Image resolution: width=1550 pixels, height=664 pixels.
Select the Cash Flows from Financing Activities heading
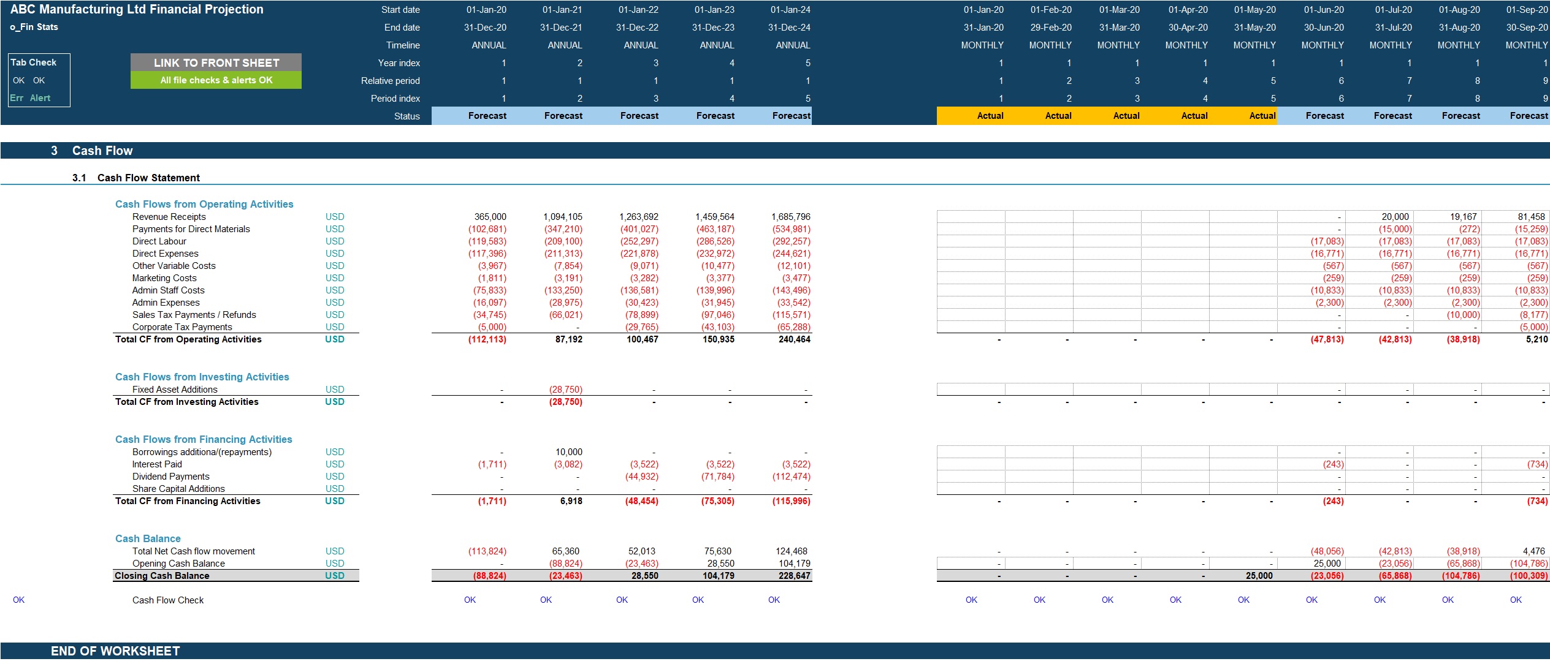(203, 439)
